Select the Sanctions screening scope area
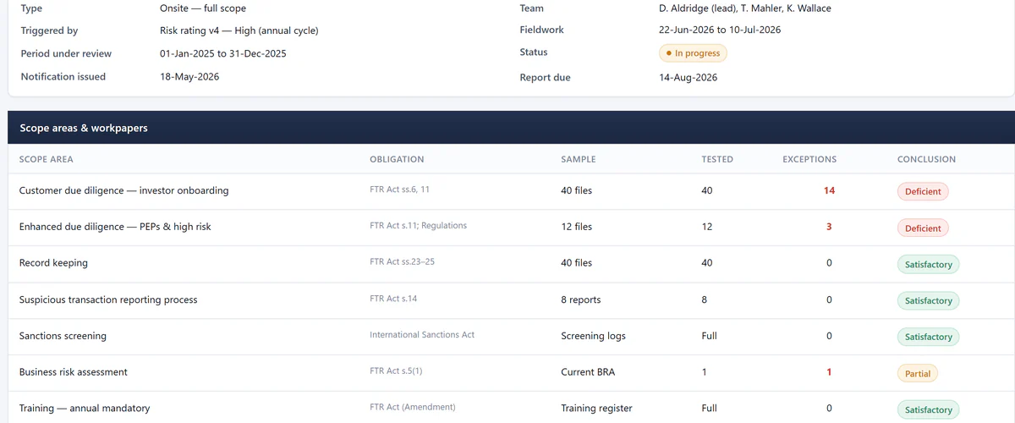The width and height of the screenshot is (1015, 423). pyautogui.click(x=511, y=337)
